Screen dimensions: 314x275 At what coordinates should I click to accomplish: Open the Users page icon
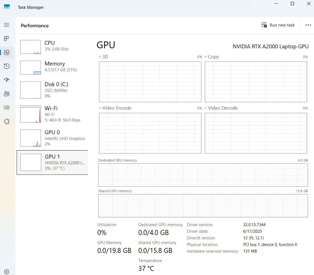pyautogui.click(x=7, y=94)
